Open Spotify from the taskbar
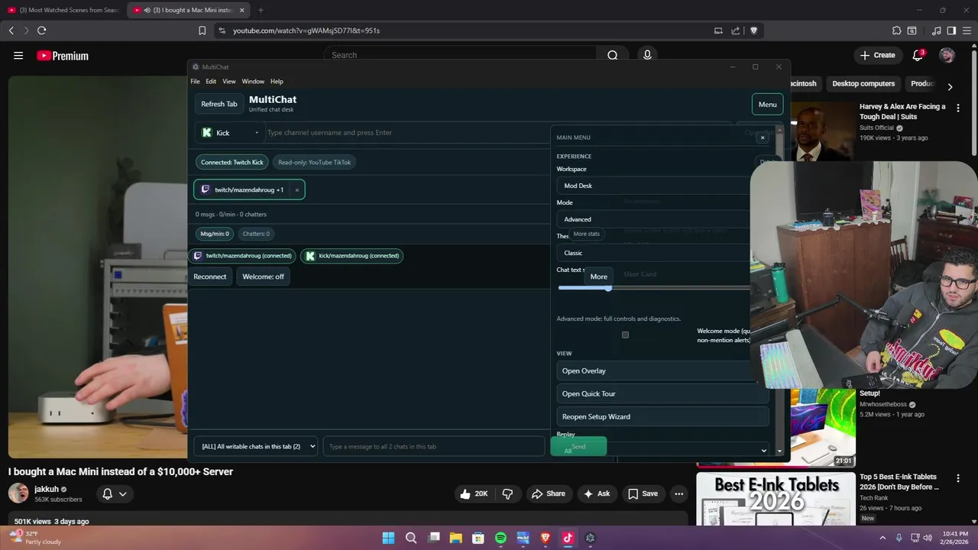Viewport: 978px width, 550px height. tap(500, 538)
